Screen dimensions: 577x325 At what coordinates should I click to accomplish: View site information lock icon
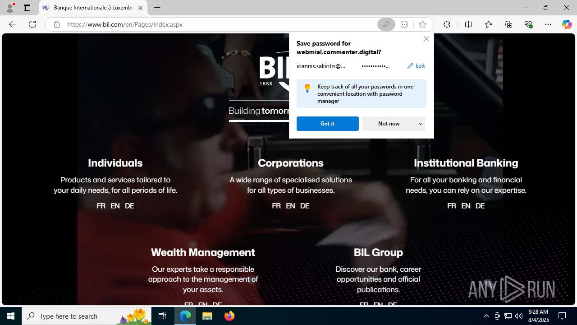pyautogui.click(x=56, y=24)
